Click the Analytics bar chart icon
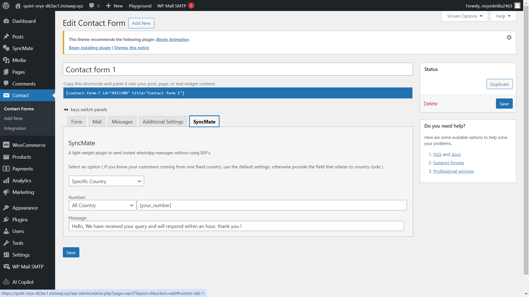The image size is (529, 297). (6, 180)
